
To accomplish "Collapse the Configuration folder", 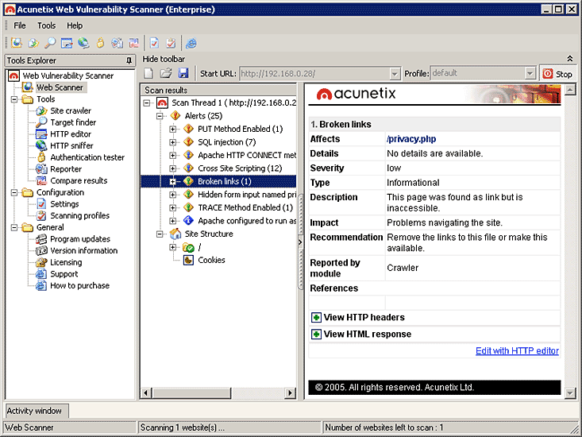I will point(14,192).
